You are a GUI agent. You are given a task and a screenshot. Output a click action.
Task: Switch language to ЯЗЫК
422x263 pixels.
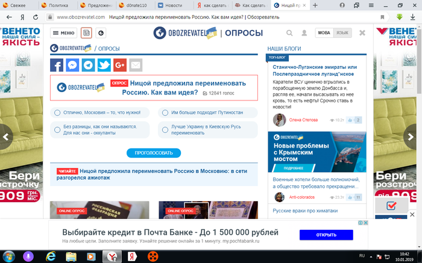point(342,32)
